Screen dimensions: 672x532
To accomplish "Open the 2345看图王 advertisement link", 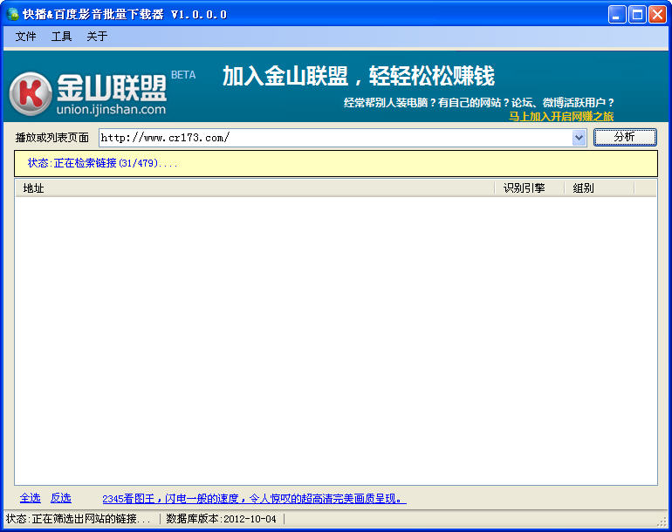I will pos(254,499).
